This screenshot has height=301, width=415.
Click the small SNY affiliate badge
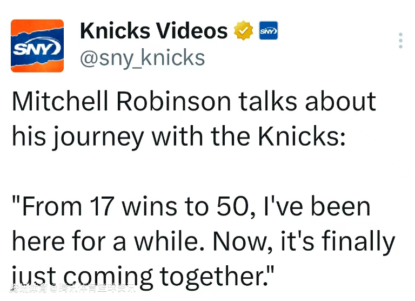(269, 30)
